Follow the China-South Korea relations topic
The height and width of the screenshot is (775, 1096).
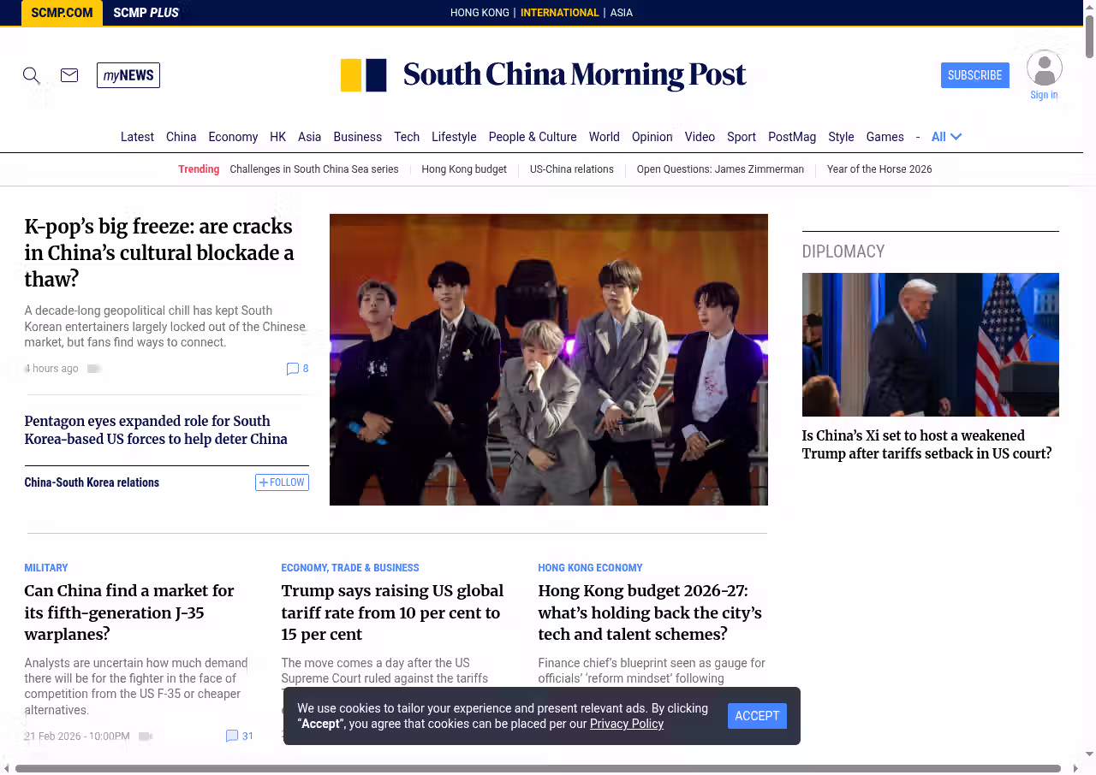click(x=282, y=482)
